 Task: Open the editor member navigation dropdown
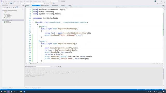140,7
